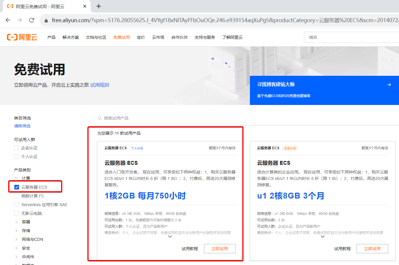The width and height of the screenshot is (399, 265).
Task: Click the u1 2核8GB 3个月 heading
Action: coord(291,196)
